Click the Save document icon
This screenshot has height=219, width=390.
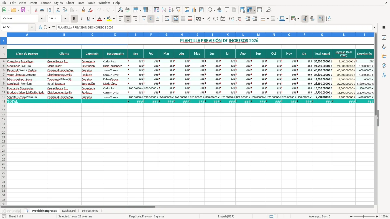tap(23, 10)
